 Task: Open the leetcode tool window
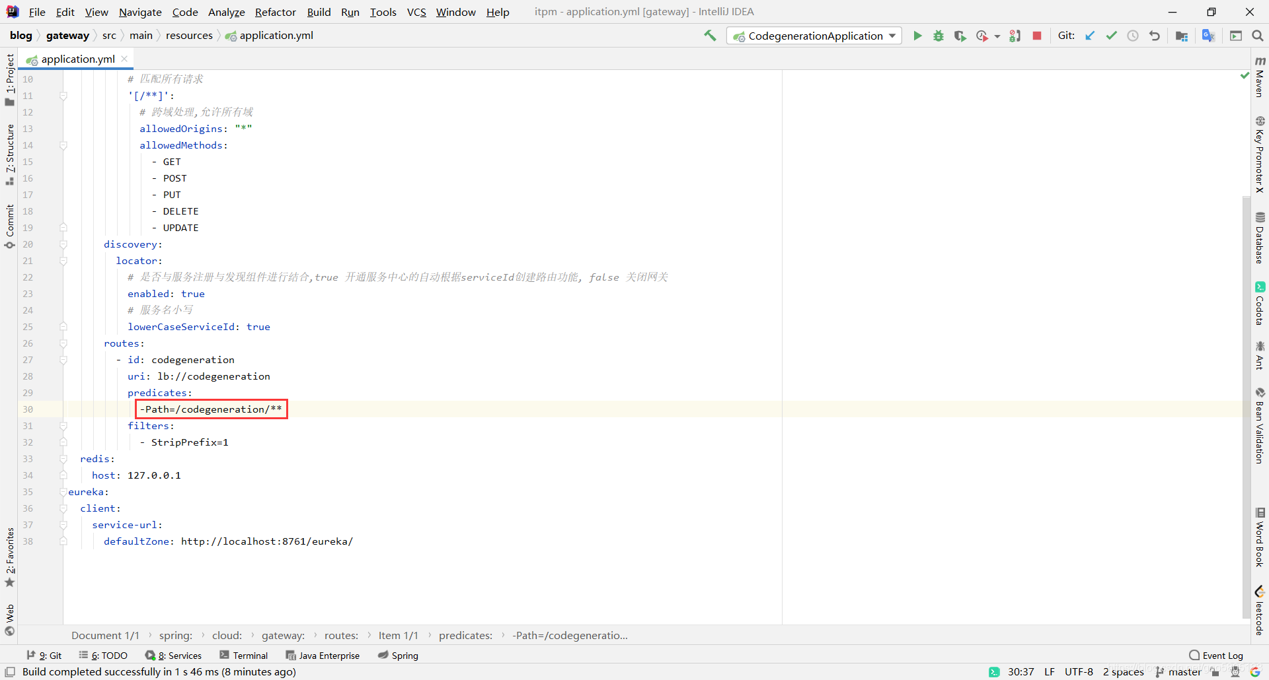tap(1260, 611)
